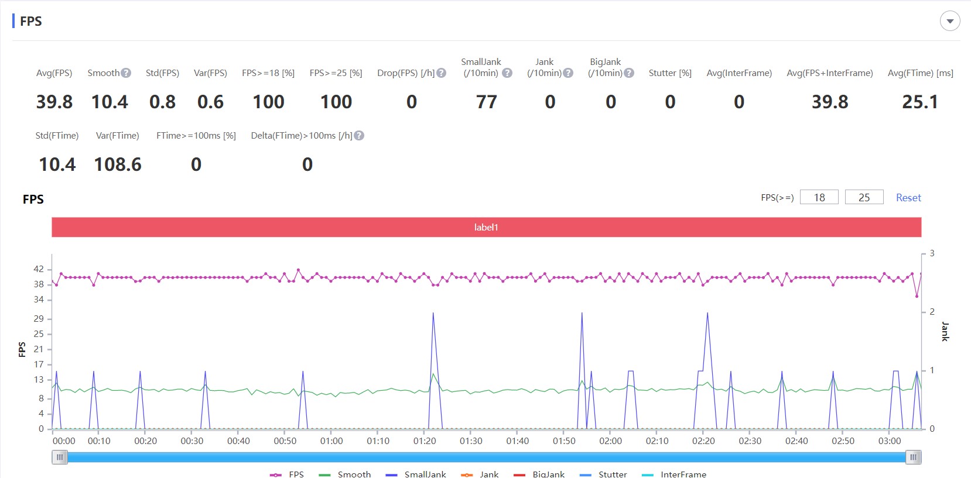Click help icon next to Delta(FTime)>100ms

tap(360, 136)
